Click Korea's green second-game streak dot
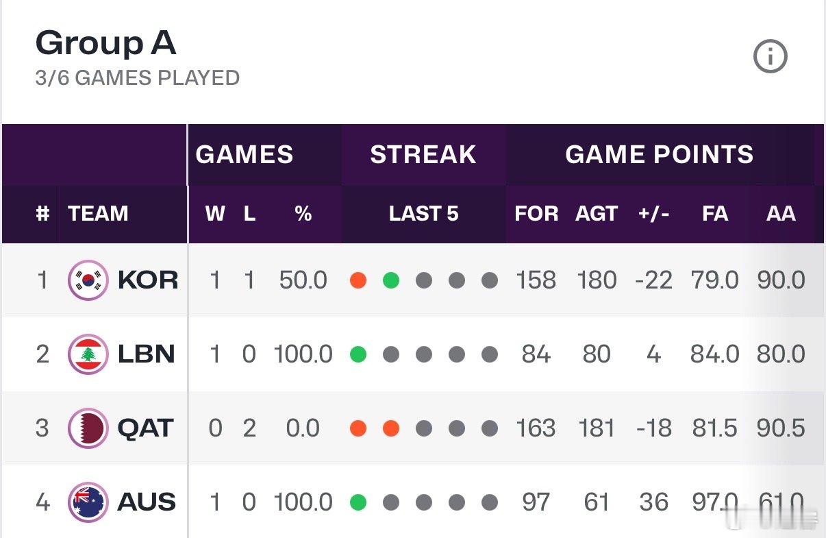Image resolution: width=826 pixels, height=538 pixels. point(391,280)
